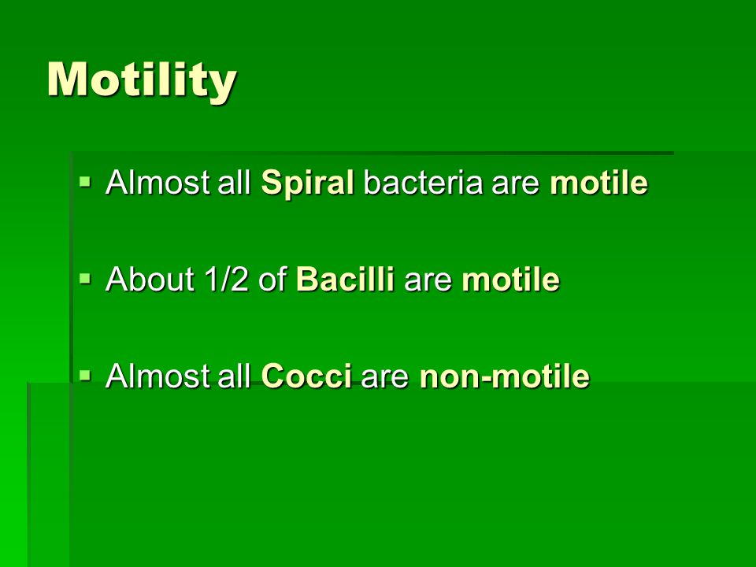Select the bold word Spiral

[x=308, y=183]
